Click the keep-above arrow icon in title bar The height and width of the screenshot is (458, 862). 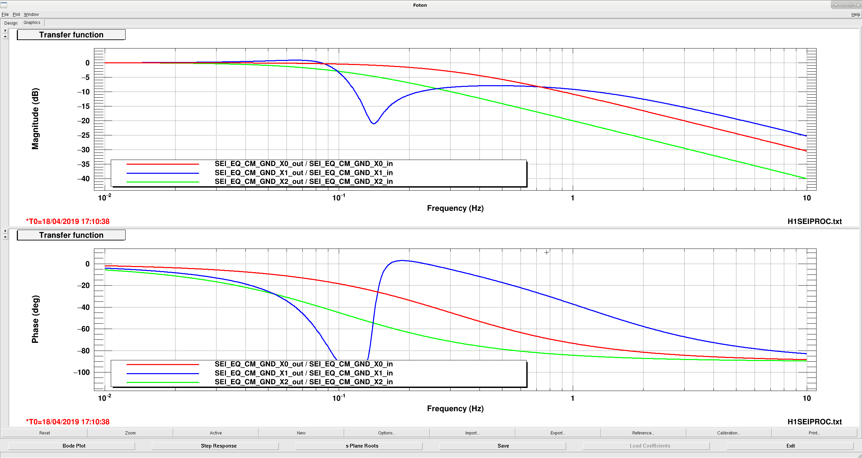(836, 5)
